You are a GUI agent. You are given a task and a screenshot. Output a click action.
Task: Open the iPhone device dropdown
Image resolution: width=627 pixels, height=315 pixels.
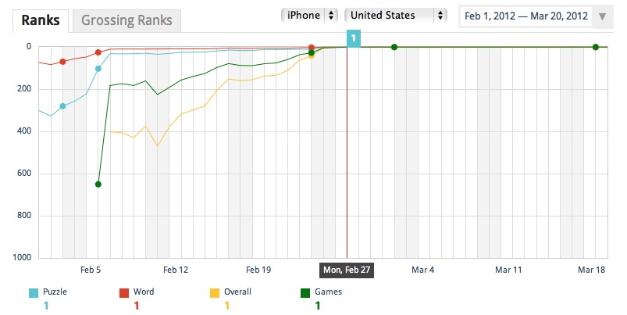pos(309,15)
